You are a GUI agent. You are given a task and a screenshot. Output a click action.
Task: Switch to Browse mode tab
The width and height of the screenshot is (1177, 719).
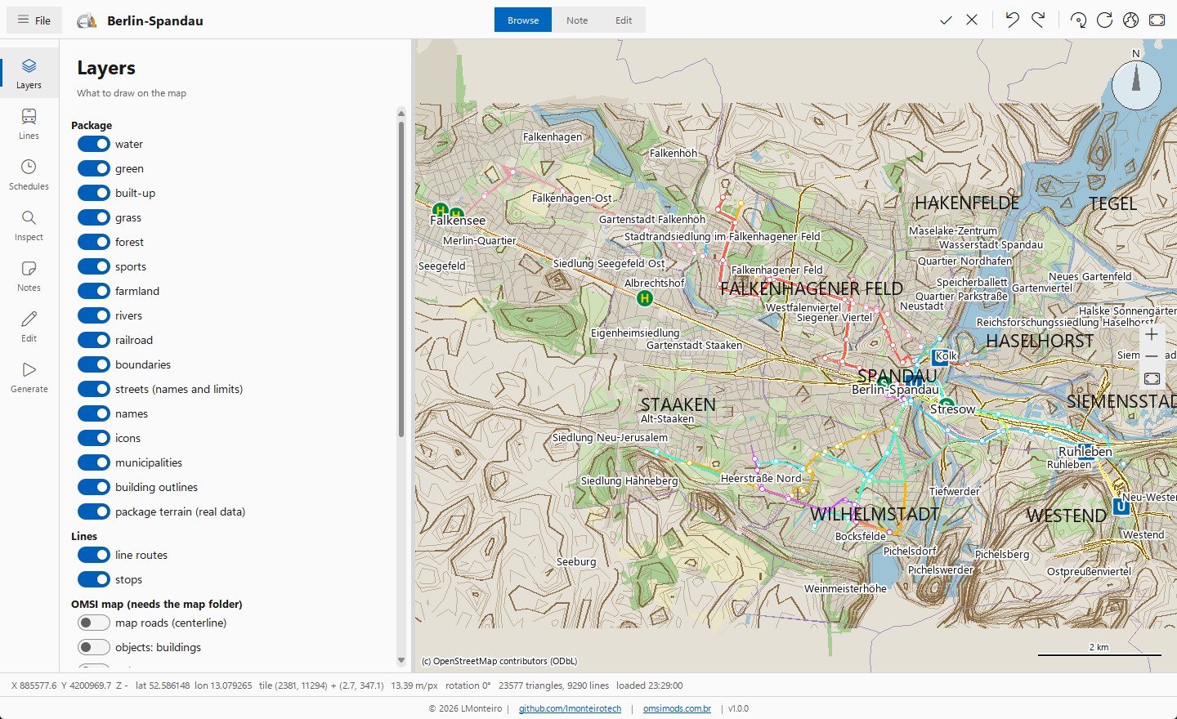pos(523,20)
